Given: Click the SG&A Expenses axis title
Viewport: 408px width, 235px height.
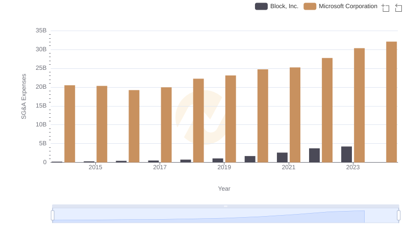Looking at the screenshot, I should [23, 96].
